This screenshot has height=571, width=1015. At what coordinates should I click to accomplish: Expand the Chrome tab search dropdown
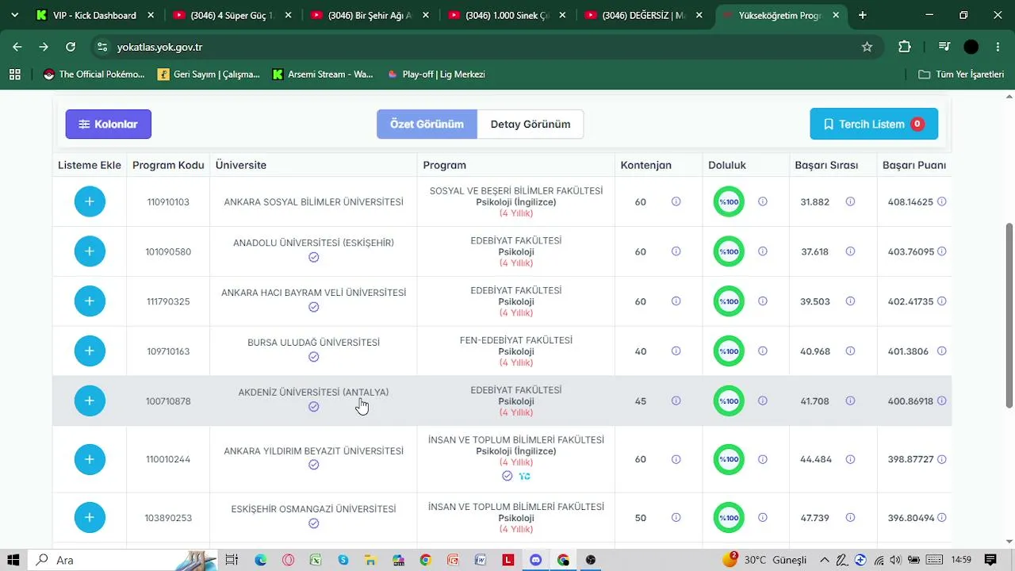tap(14, 15)
